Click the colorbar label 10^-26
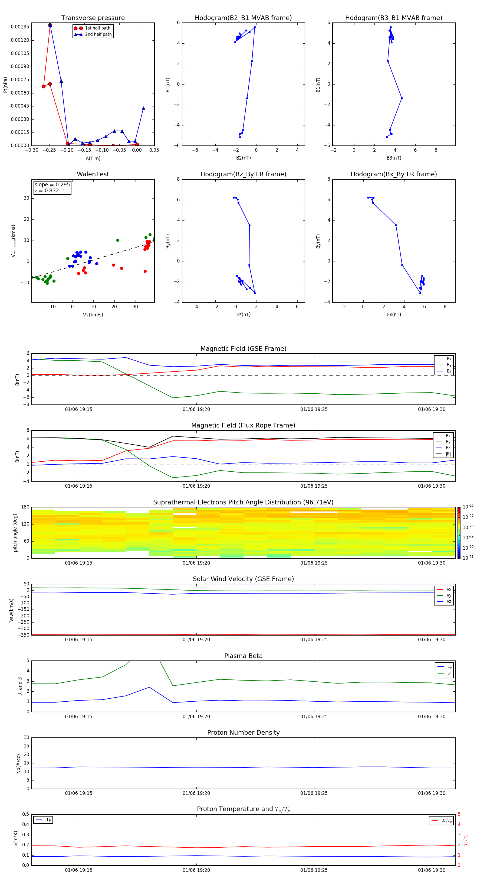 tap(468, 507)
